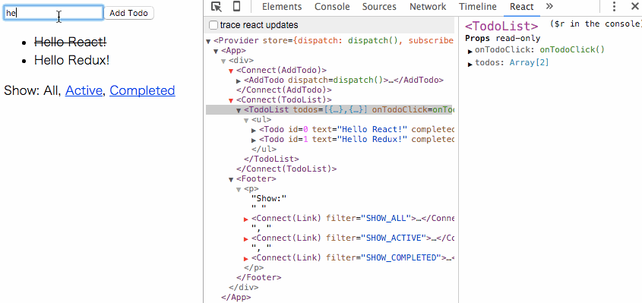Expand the AddTodo dispatch node arrow
This screenshot has width=642, height=303.
[239, 81]
